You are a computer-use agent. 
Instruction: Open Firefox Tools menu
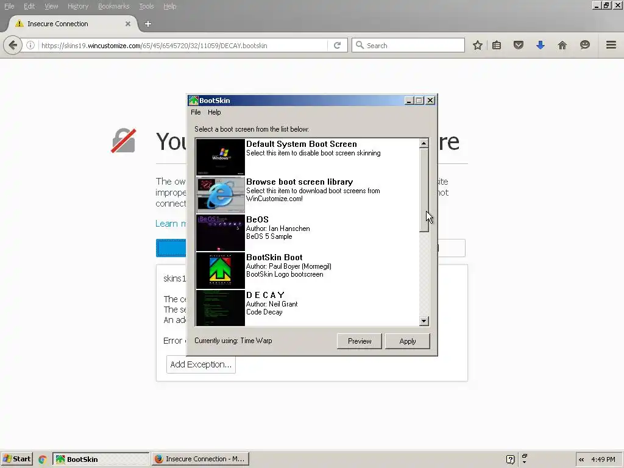coord(146,6)
